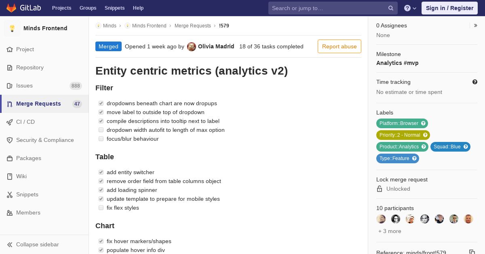Open the Help dropdown menu
Screen dimensions: 485x254
(410, 8)
